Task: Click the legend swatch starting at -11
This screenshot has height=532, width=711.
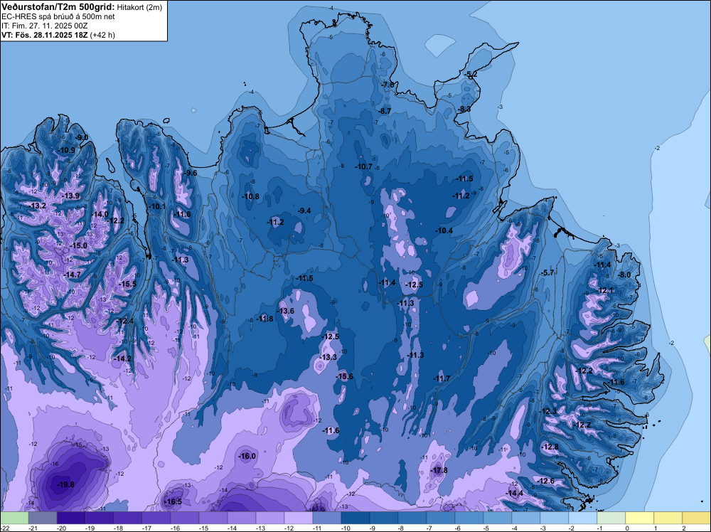Action: (x=327, y=518)
